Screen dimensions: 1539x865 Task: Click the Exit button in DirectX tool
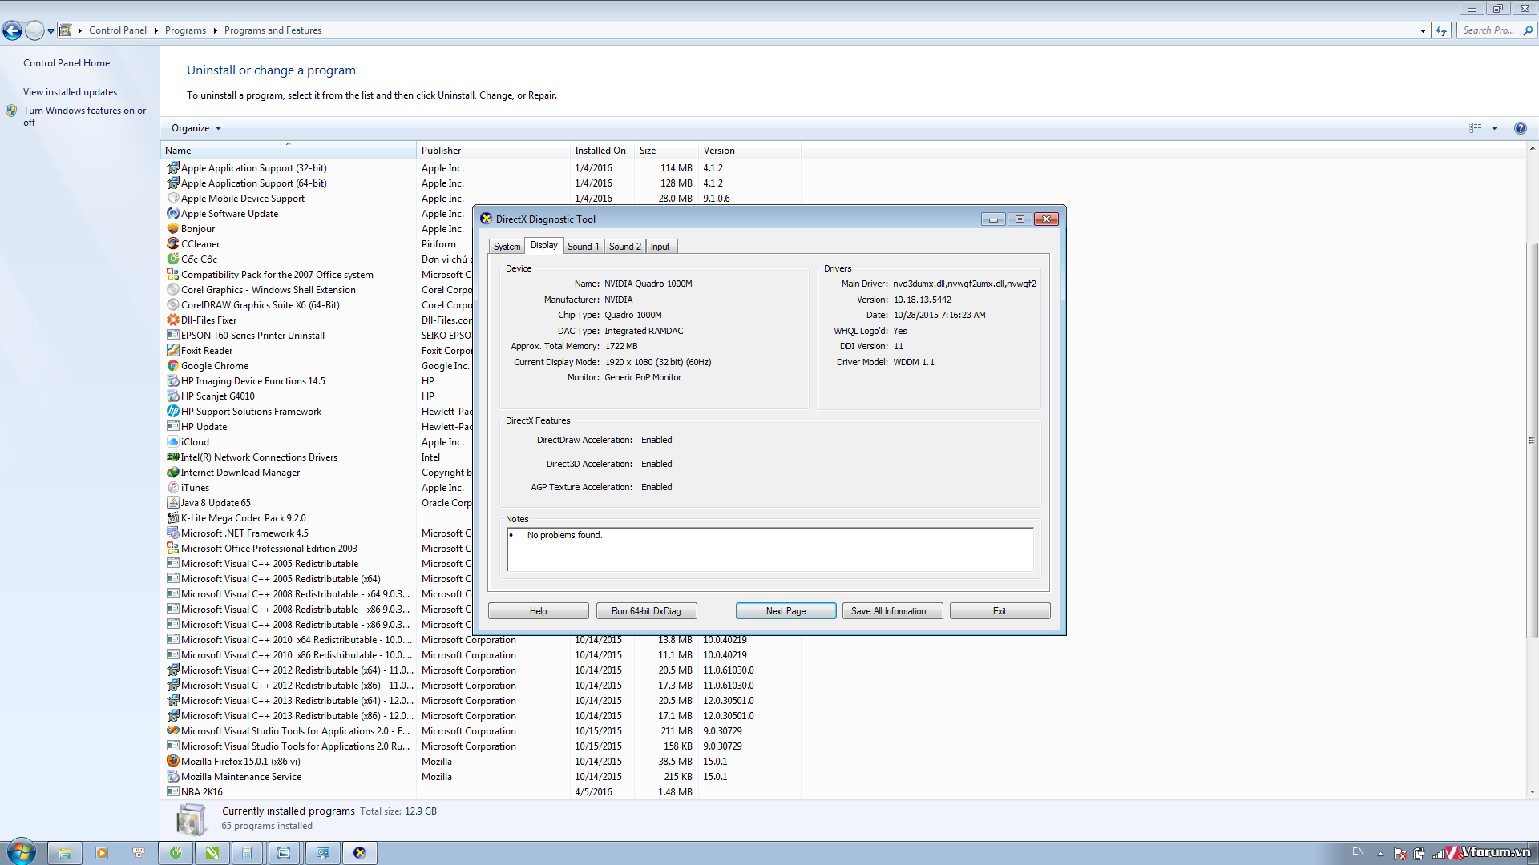tap(1000, 611)
